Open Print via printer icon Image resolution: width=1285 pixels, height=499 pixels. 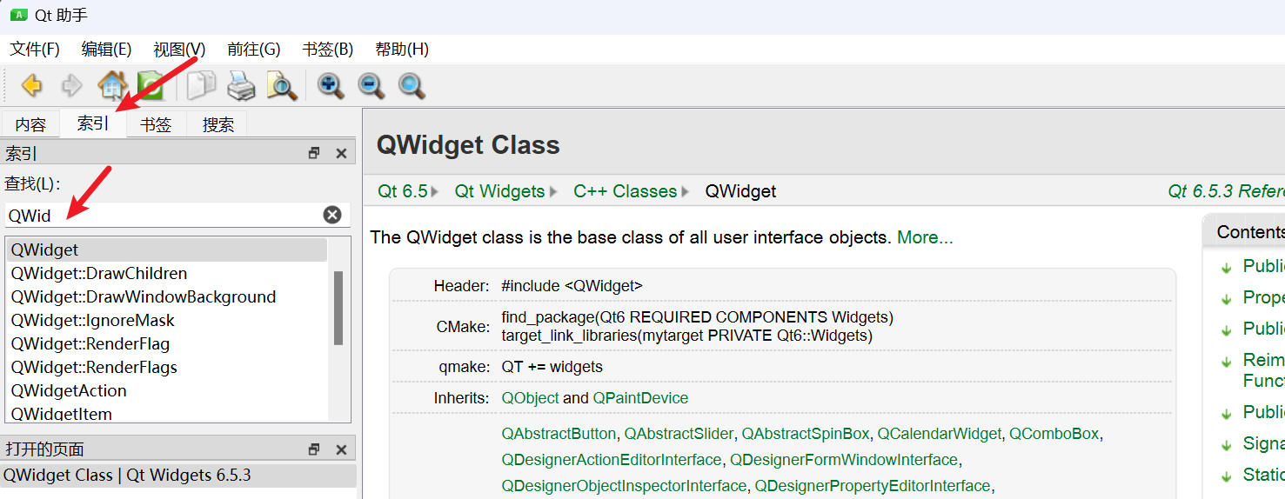pyautogui.click(x=241, y=85)
